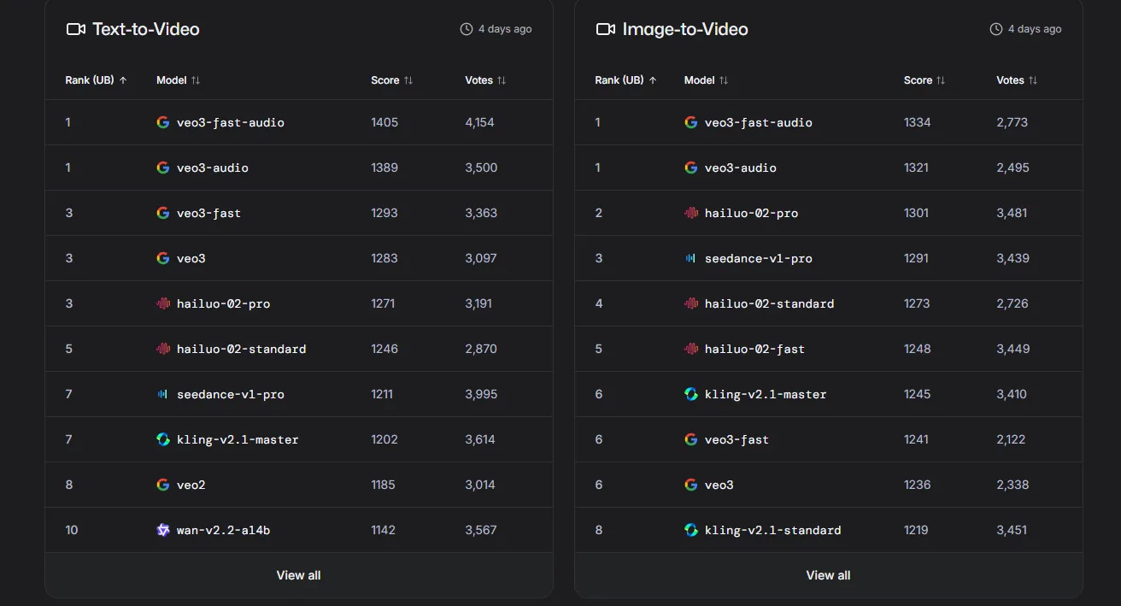Click score 1389 in Text-to-Video table
This screenshot has height=606, width=1121.
pos(384,168)
